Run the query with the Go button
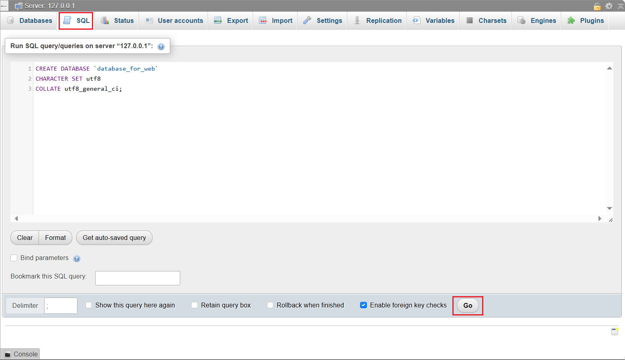Image resolution: width=625 pixels, height=360 pixels. [x=468, y=305]
